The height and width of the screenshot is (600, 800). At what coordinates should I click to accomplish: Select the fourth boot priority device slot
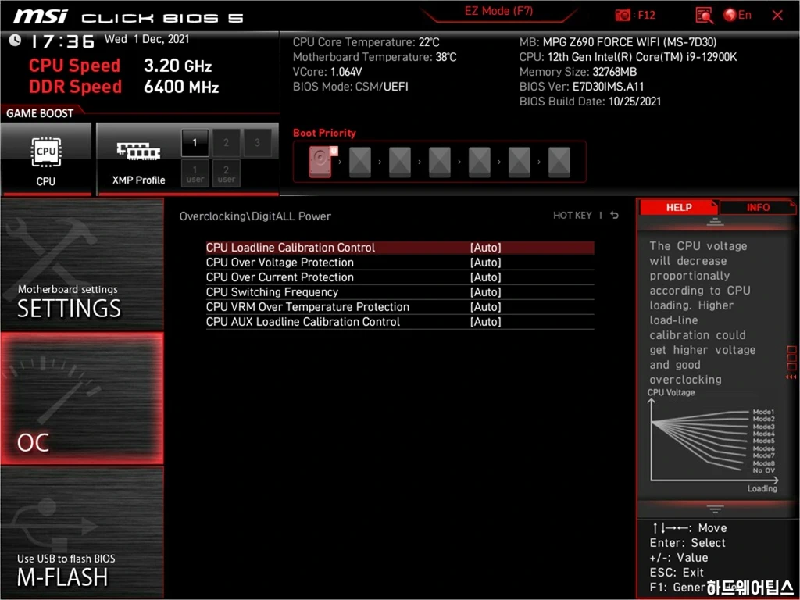click(440, 162)
